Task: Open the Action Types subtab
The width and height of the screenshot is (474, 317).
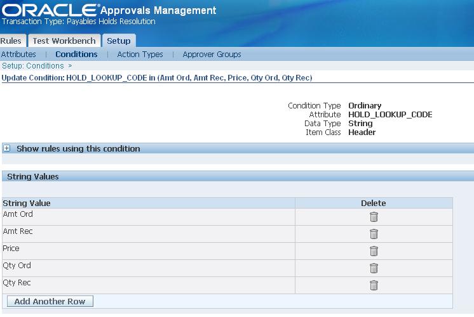Action: point(140,55)
